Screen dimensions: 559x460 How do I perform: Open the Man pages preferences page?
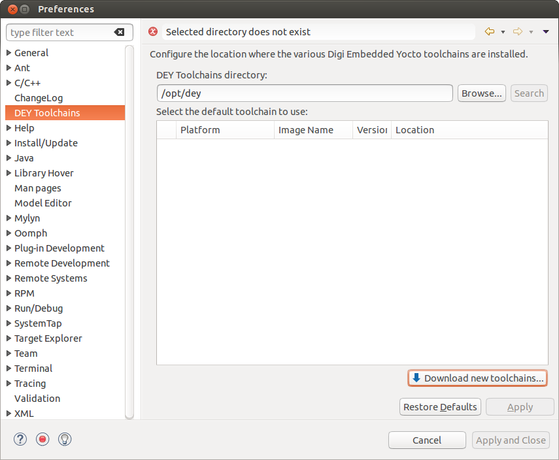[x=38, y=188]
